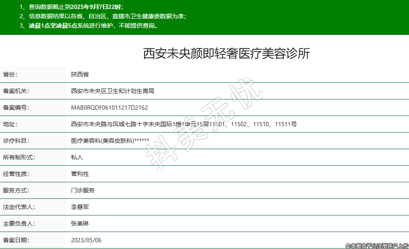Click the 本图由平台注册用户上传 caption
Screen dimensions: 409x249
[376, 246]
